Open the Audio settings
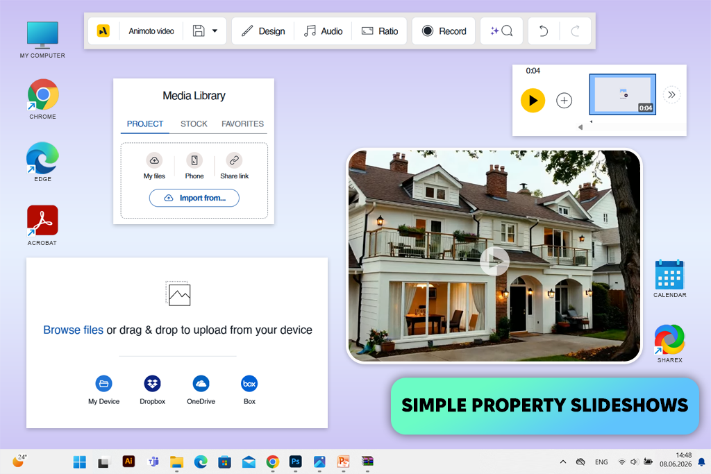The width and height of the screenshot is (711, 474). coord(323,31)
